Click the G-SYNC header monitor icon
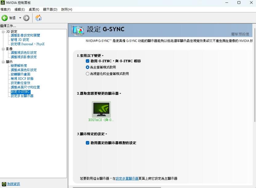256x188 pixels. coord(78,30)
